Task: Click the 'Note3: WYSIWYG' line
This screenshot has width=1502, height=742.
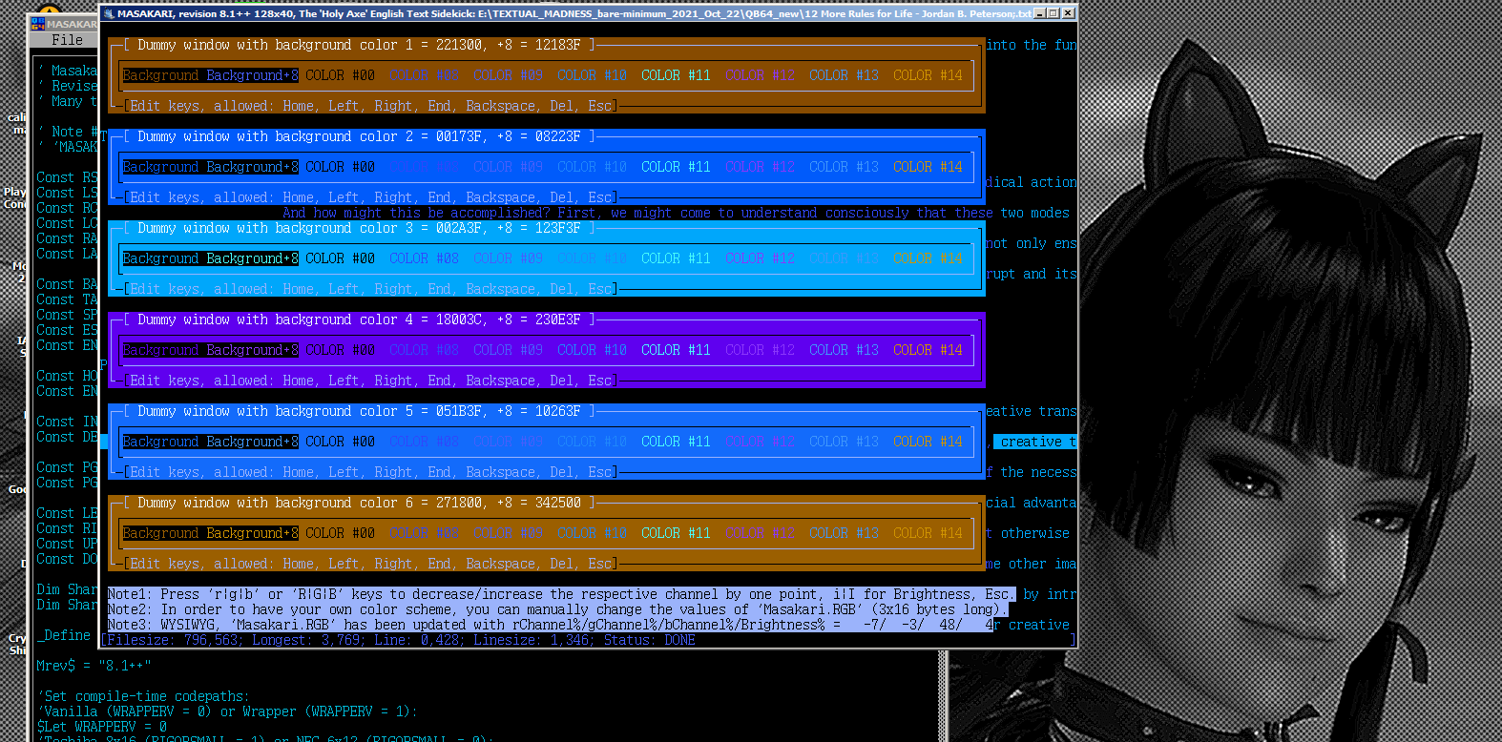Action: coord(550,625)
